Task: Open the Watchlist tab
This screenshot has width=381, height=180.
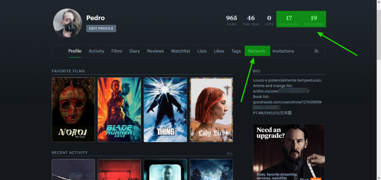Action: (180, 51)
